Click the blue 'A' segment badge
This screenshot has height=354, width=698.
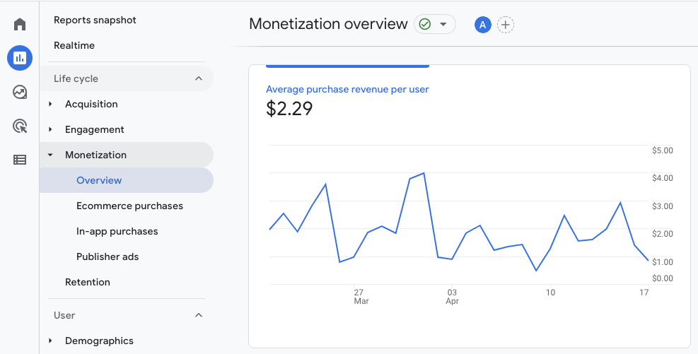tap(483, 25)
